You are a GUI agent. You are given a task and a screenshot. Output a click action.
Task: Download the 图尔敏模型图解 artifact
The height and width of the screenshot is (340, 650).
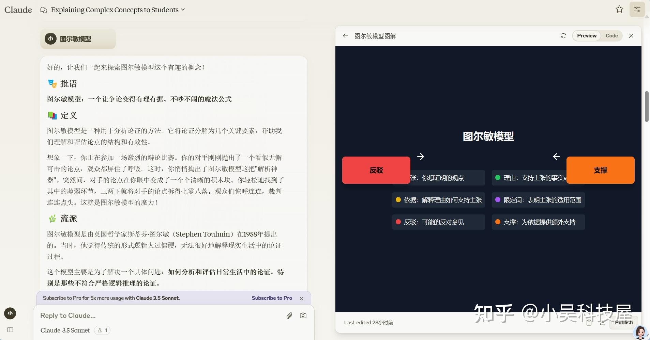pos(603,322)
